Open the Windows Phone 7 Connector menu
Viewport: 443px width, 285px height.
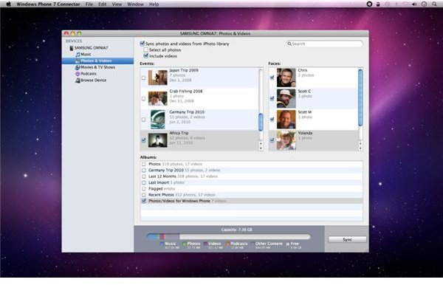coord(48,4)
